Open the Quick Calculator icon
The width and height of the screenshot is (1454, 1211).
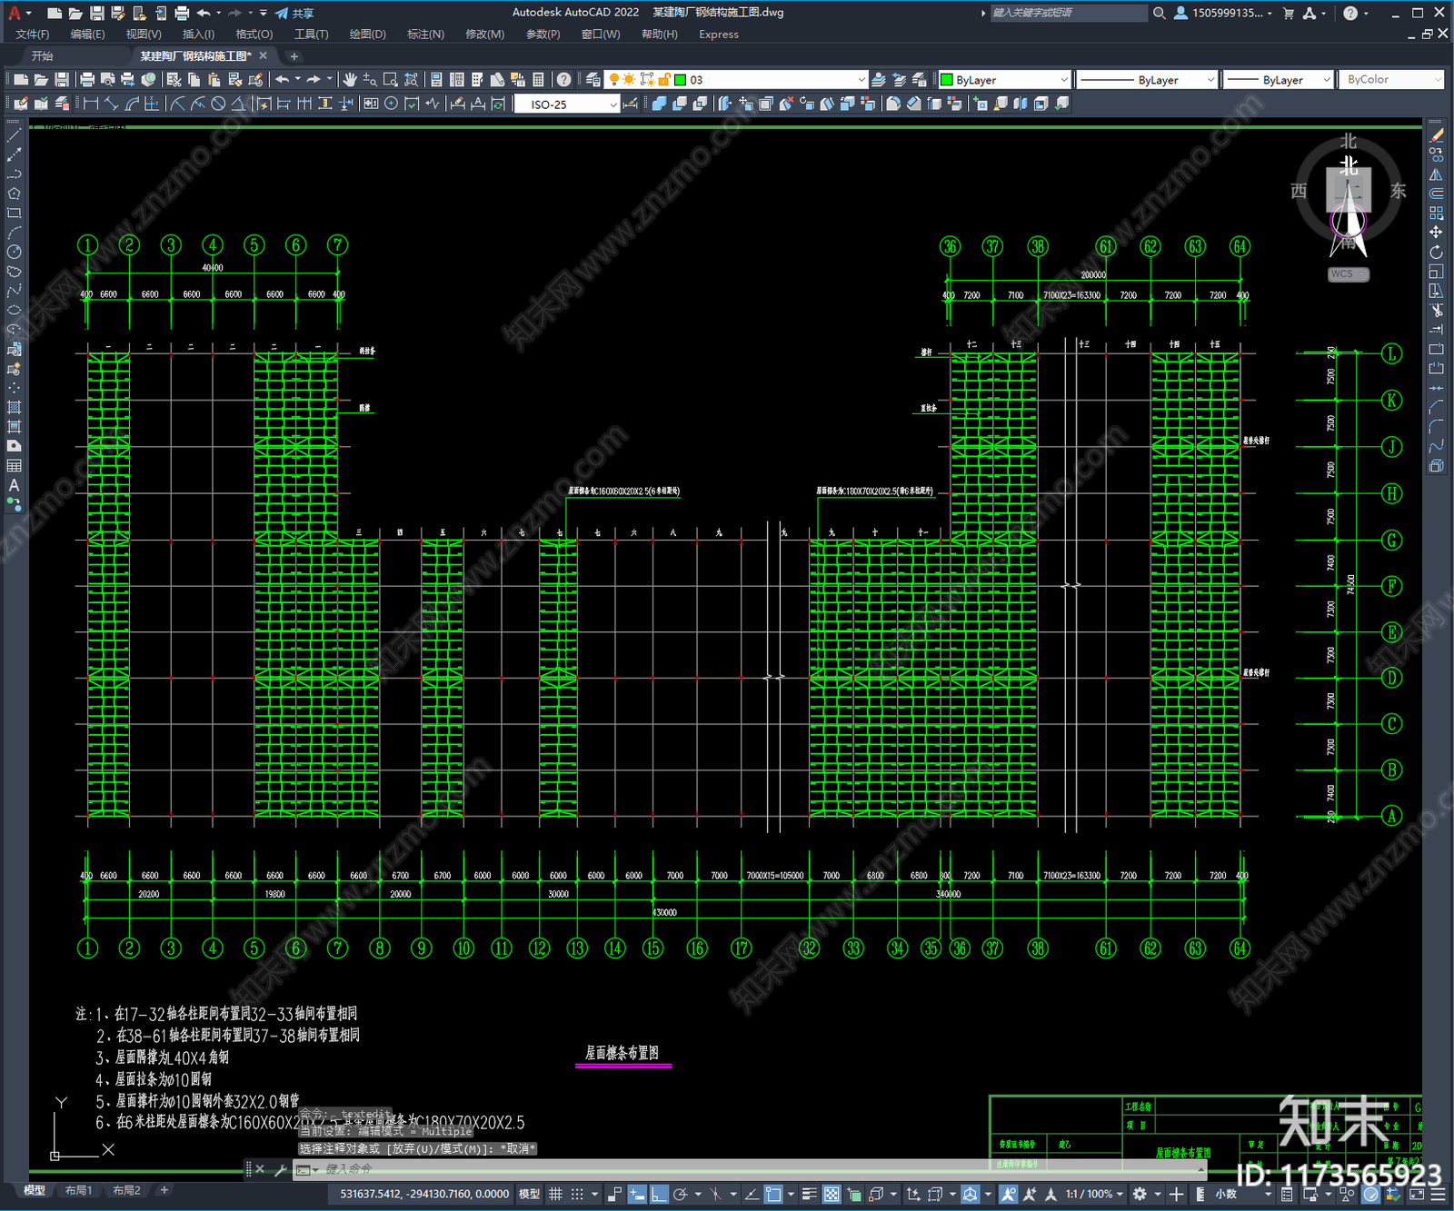pyautogui.click(x=538, y=80)
